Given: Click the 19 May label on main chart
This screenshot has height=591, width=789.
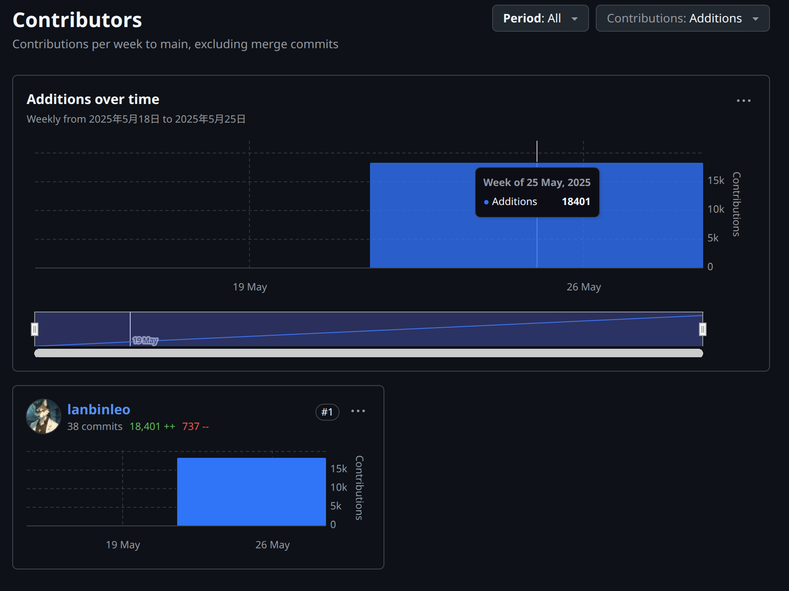Looking at the screenshot, I should click(x=249, y=287).
